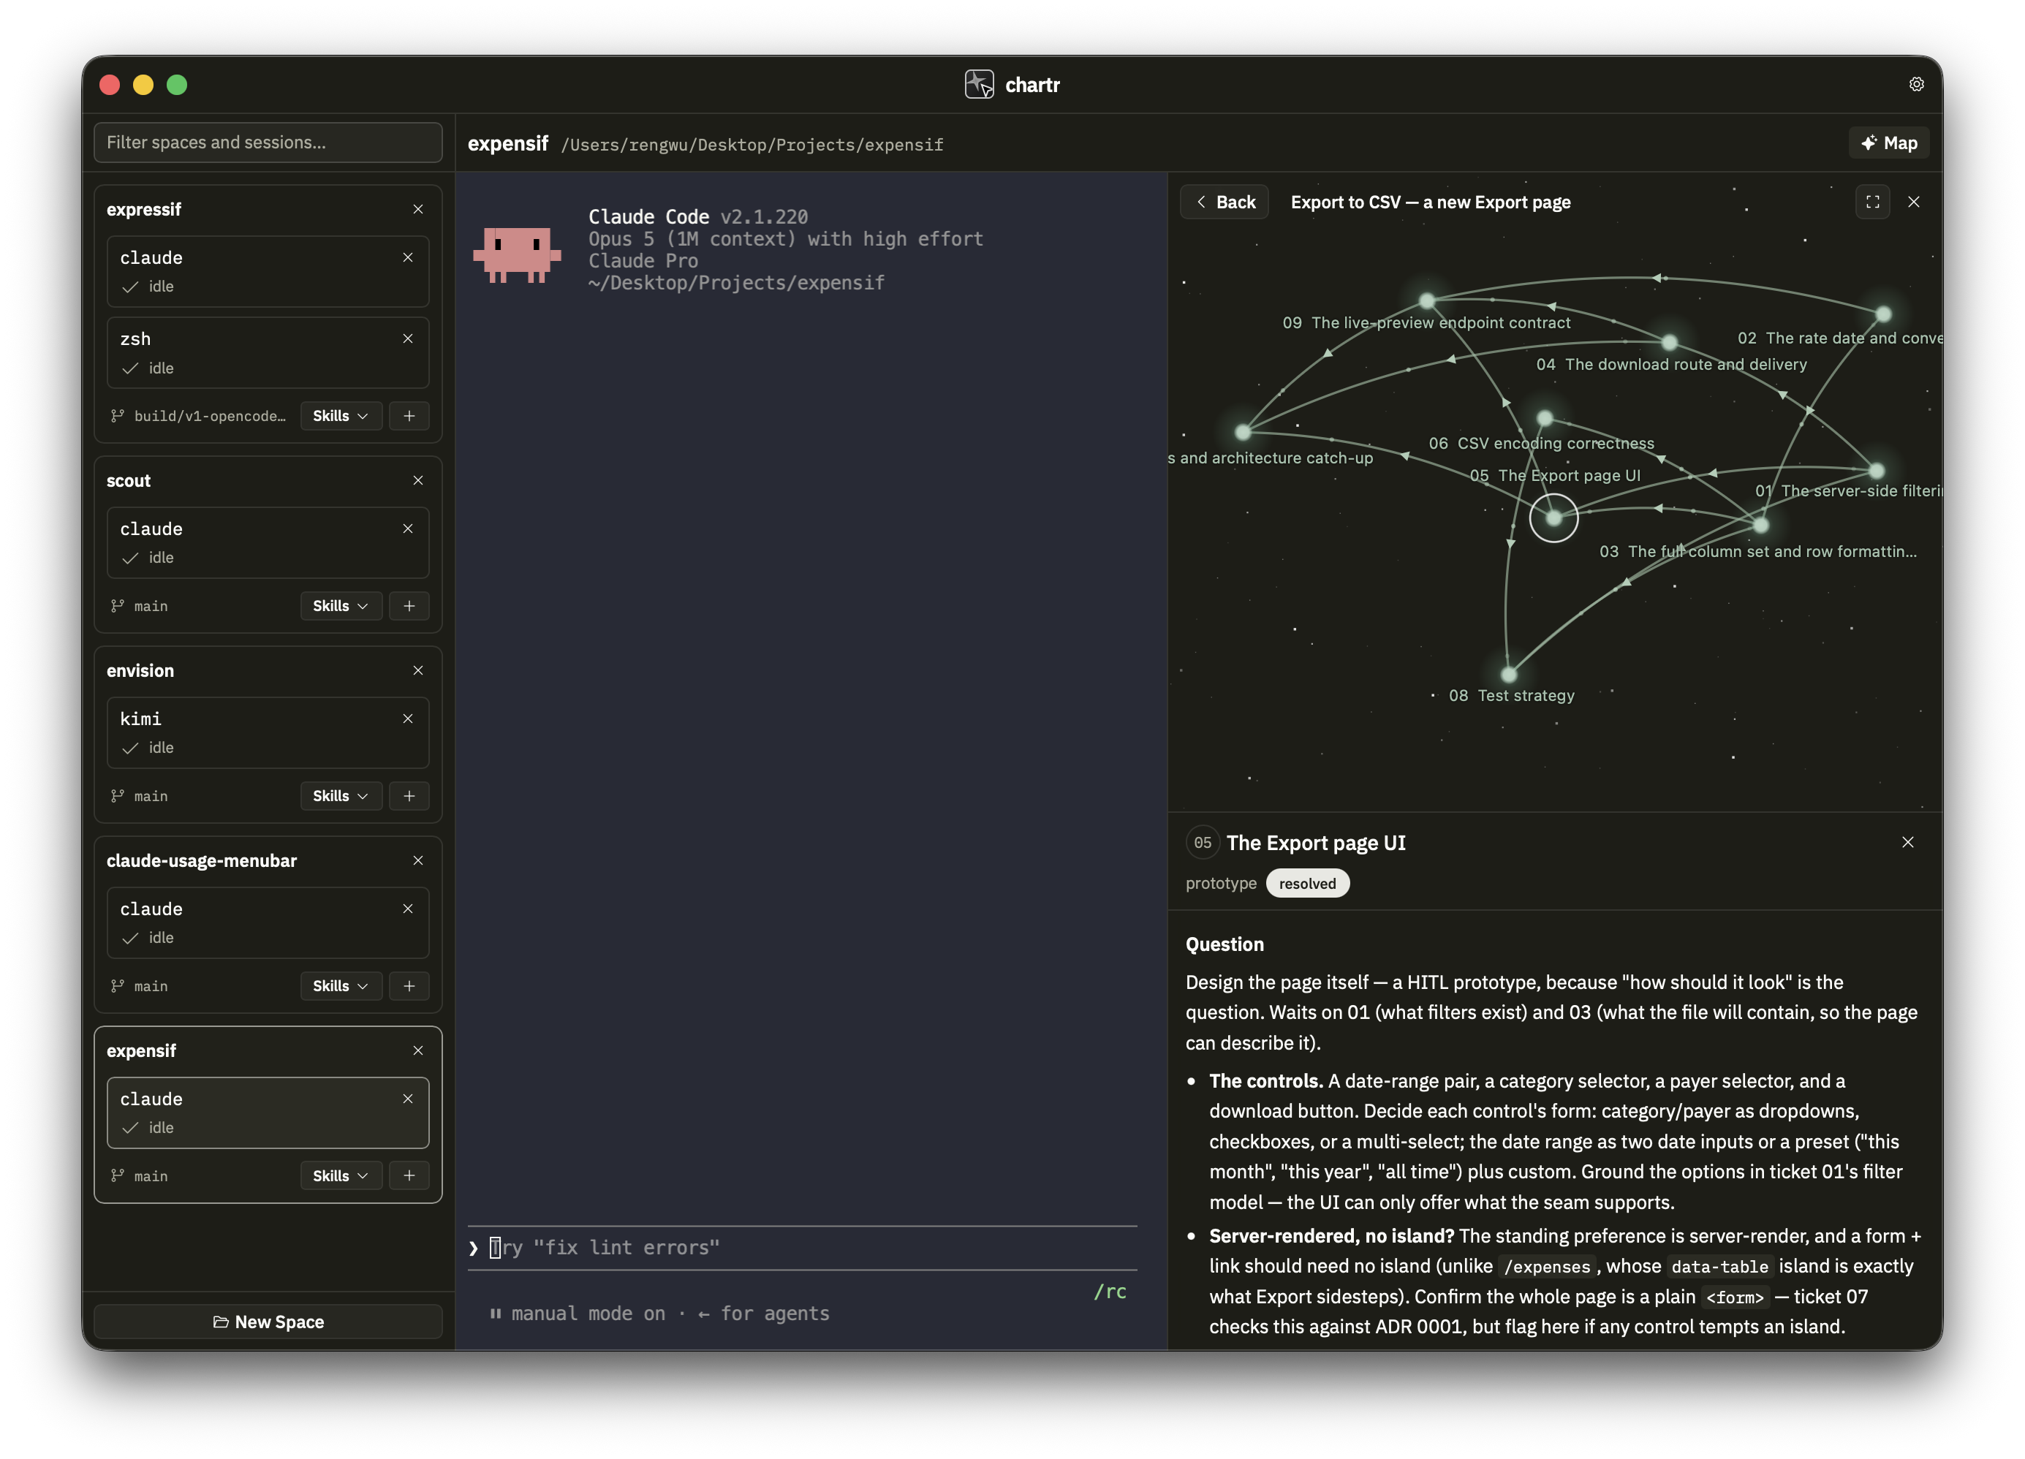
Task: Select the claude session in expensif
Action: pyautogui.click(x=268, y=1113)
